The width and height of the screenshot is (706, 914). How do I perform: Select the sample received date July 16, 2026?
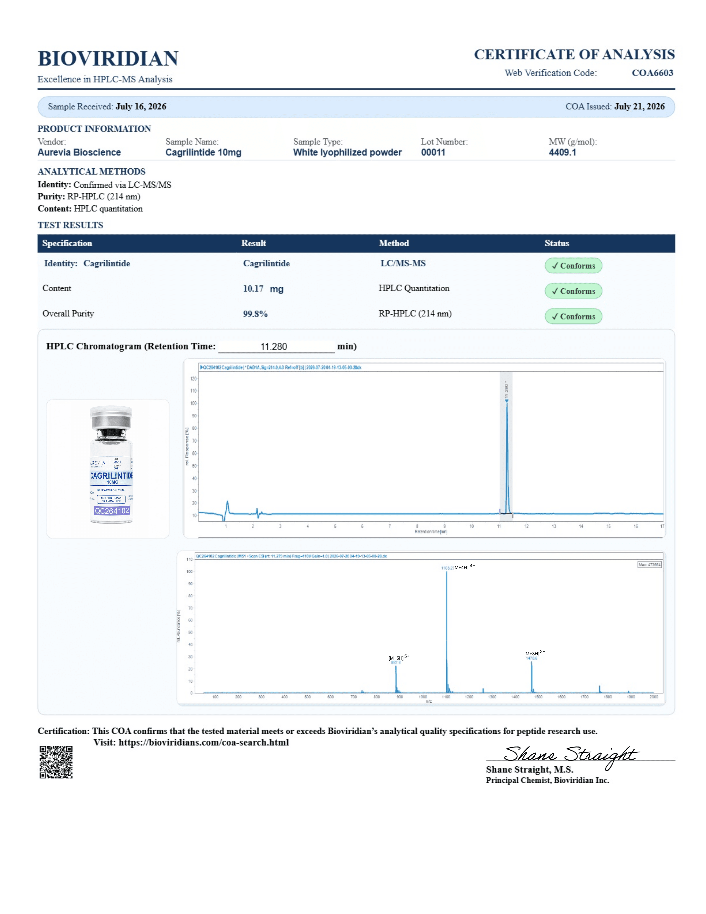(x=141, y=106)
